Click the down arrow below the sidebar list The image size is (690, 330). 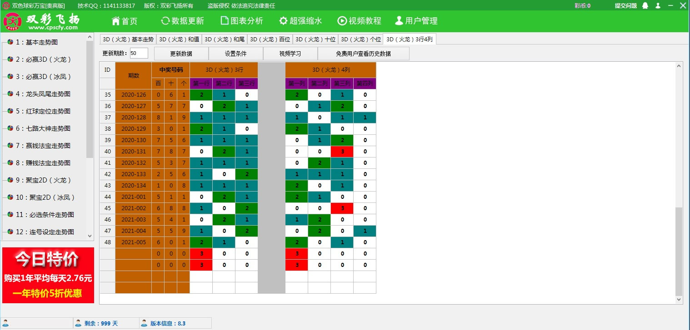click(x=89, y=236)
